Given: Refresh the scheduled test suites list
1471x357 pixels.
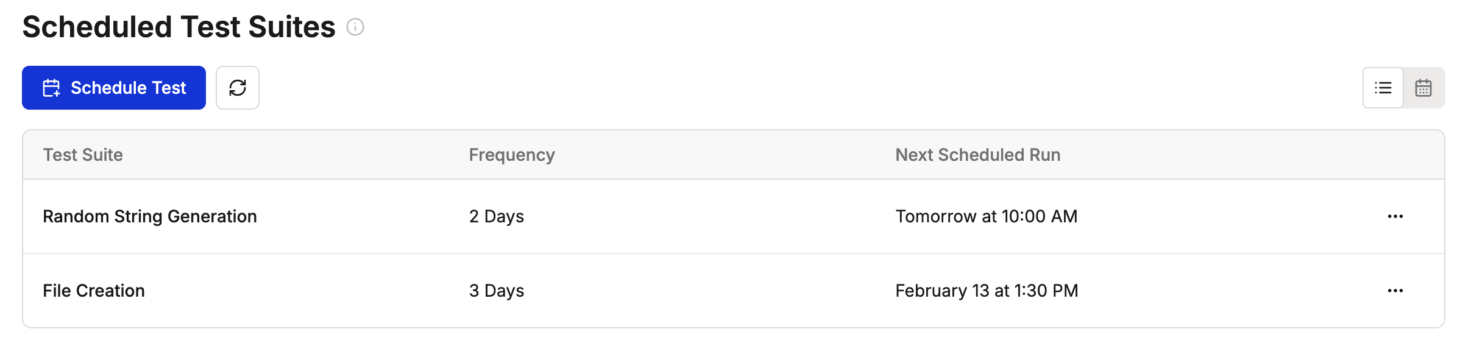Looking at the screenshot, I should pos(238,88).
